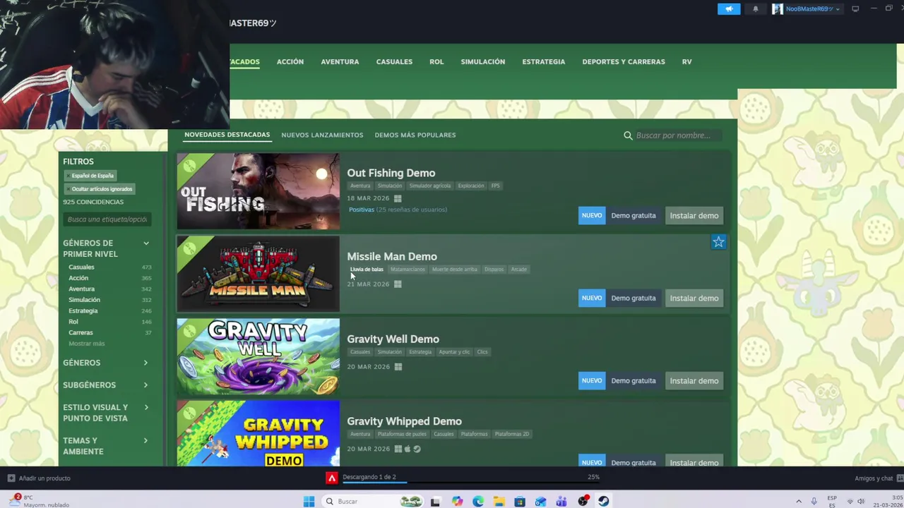Expand the Temas y ambiente section
Screen dimensions: 904x508
106,446
